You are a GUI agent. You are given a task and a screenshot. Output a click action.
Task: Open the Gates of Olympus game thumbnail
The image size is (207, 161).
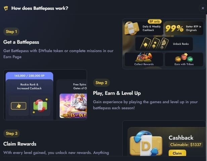coord(73,106)
